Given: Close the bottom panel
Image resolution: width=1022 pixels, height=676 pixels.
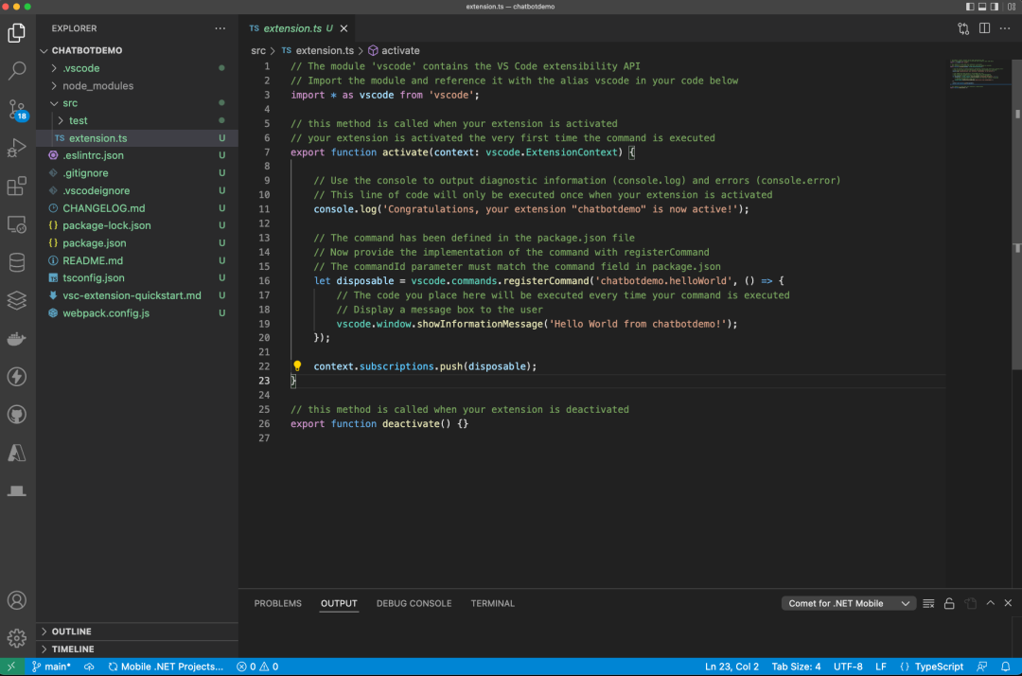Looking at the screenshot, I should (x=1008, y=603).
